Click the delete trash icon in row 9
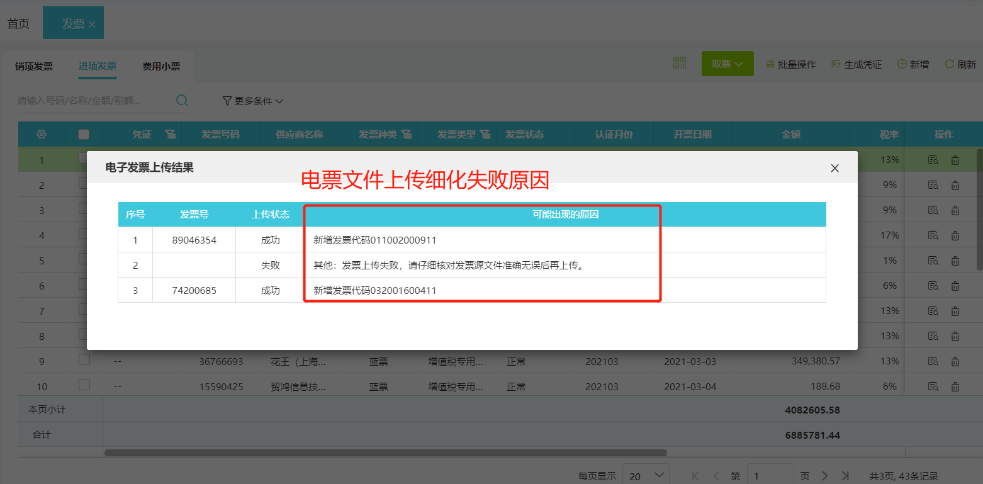Viewport: 983px width, 484px height. pyautogui.click(x=955, y=361)
